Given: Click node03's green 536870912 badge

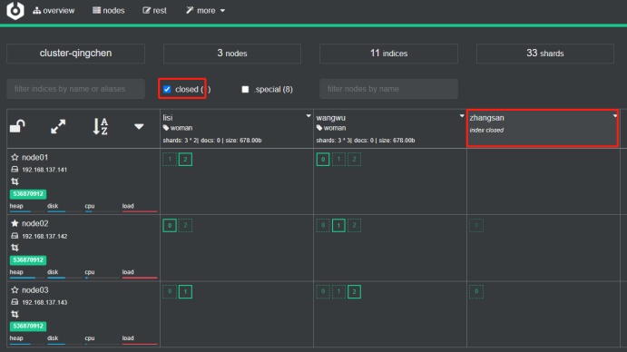Looking at the screenshot, I should click(28, 326).
